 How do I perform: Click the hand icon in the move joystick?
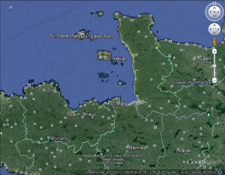point(214,30)
